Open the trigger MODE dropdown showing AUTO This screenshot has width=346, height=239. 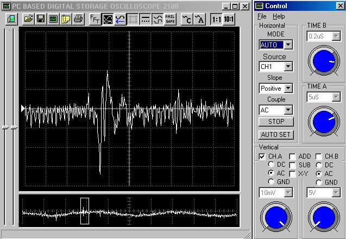point(288,45)
